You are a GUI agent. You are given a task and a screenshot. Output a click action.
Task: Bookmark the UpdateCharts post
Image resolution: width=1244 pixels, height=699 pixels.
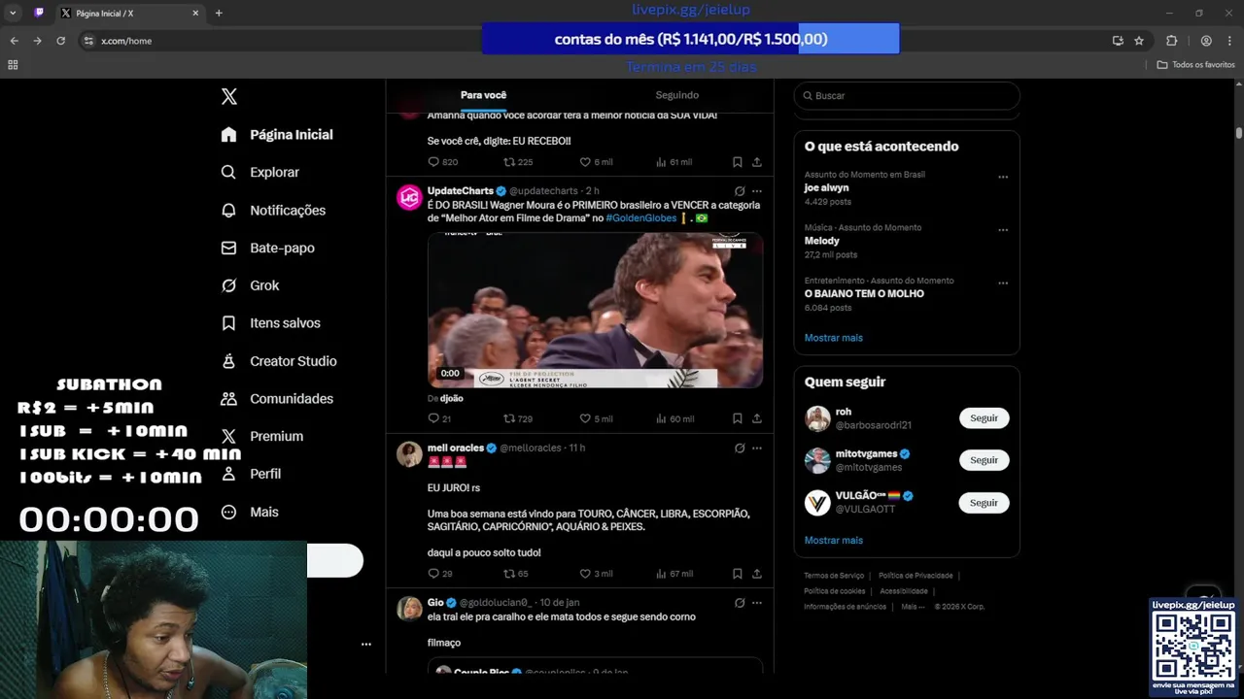click(738, 418)
